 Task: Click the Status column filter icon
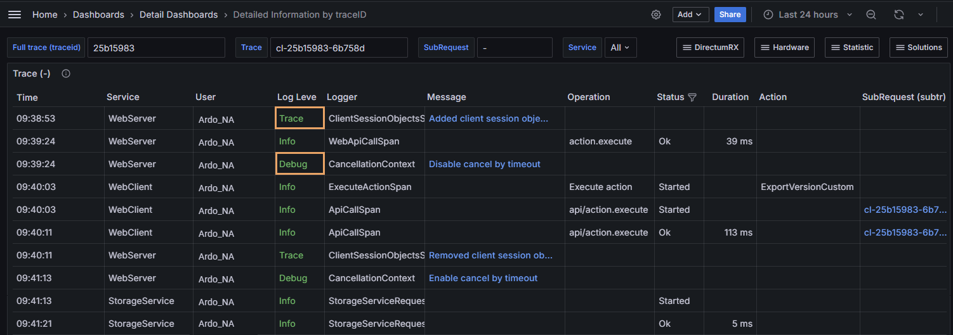pos(692,98)
